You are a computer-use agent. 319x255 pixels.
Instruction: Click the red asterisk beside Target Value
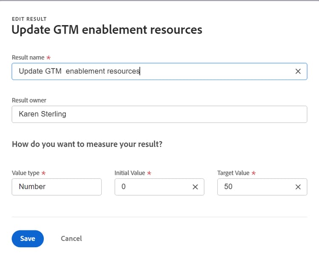(x=253, y=173)
